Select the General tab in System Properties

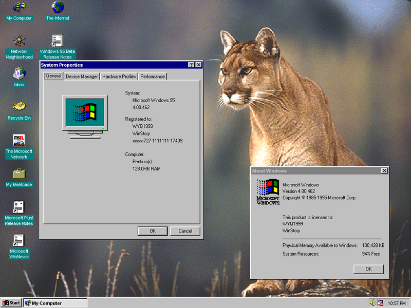[53, 76]
